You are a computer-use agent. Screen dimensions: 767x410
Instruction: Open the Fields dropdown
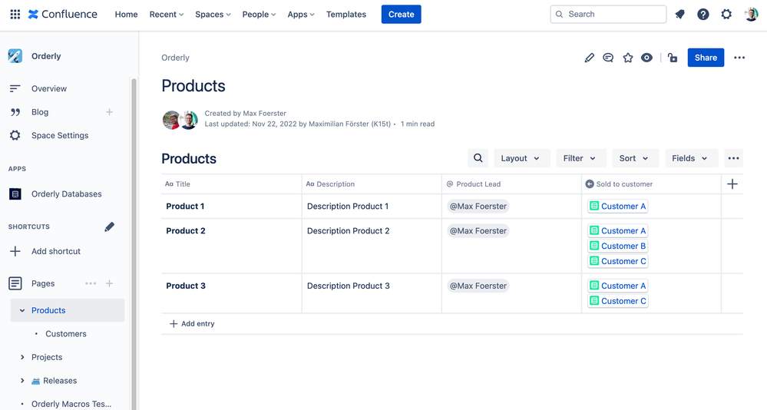[x=691, y=158]
